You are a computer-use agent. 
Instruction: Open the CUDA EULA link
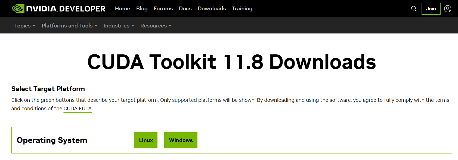click(78, 109)
